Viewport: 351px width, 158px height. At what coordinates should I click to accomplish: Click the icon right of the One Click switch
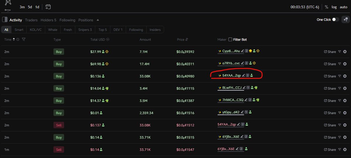pyautogui.click(x=346, y=20)
